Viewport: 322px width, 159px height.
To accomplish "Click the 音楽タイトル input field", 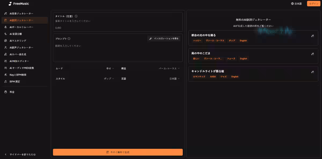I will [118, 21].
